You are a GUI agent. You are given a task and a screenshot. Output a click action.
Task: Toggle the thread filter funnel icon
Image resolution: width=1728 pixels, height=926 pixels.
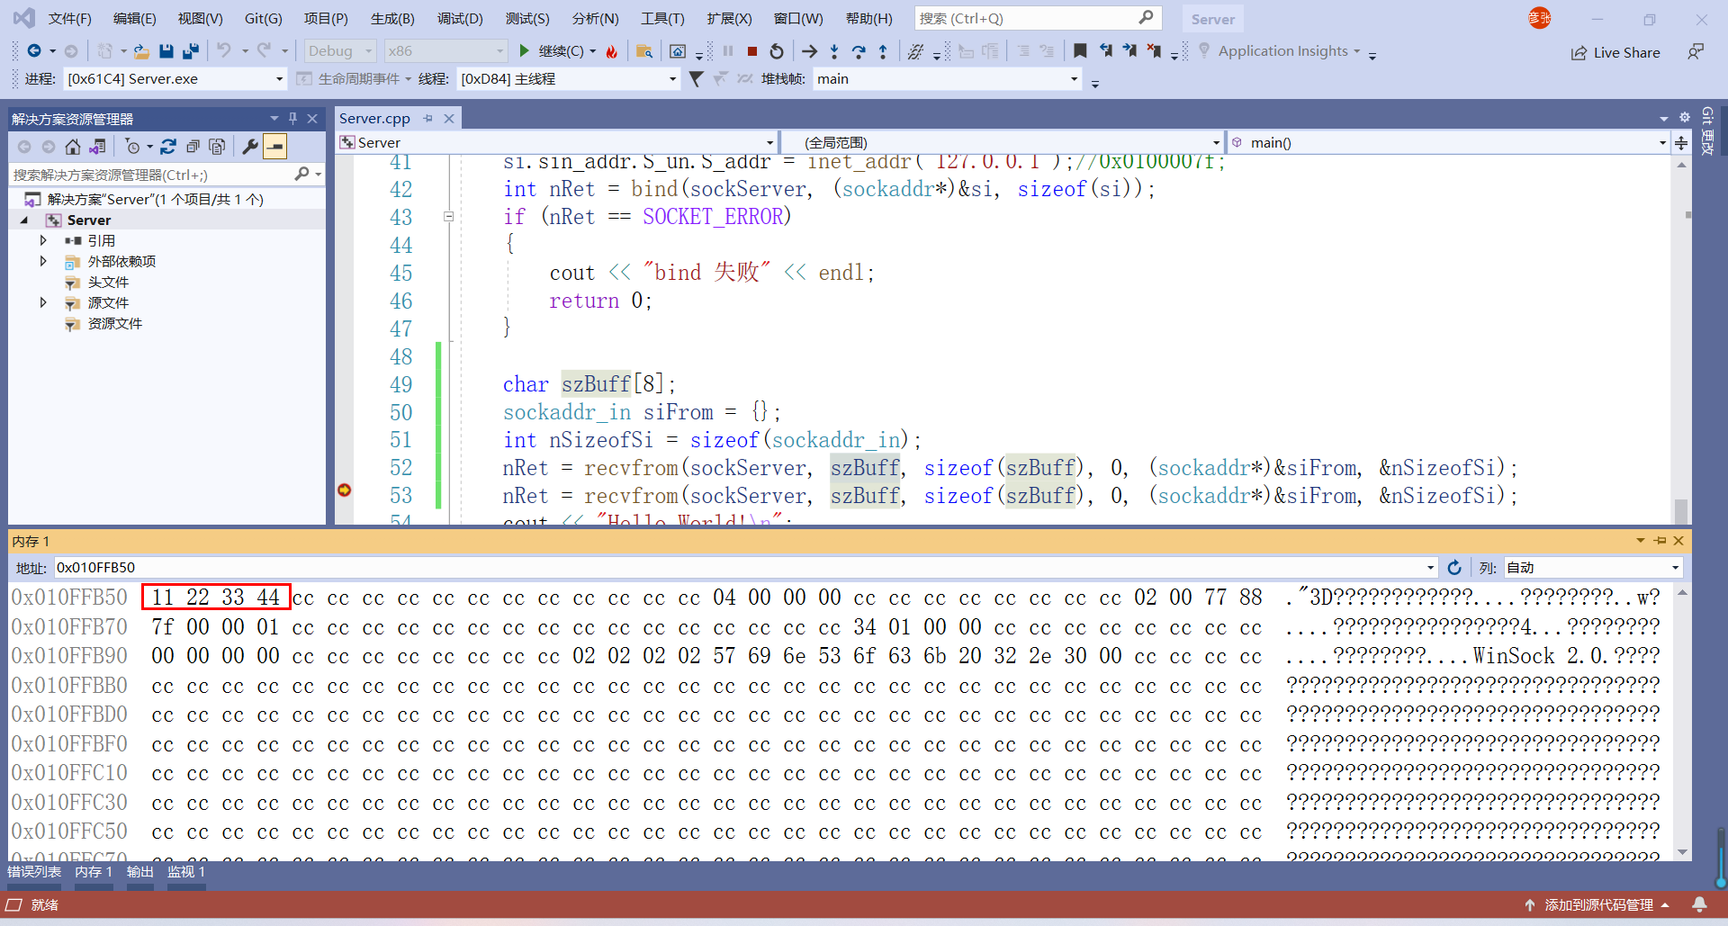(x=696, y=79)
